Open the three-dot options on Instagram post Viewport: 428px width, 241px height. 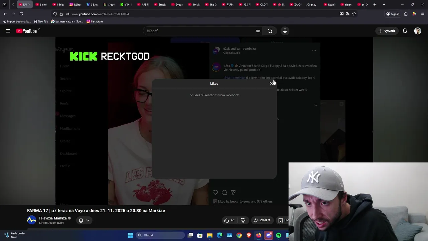pyautogui.click(x=314, y=50)
